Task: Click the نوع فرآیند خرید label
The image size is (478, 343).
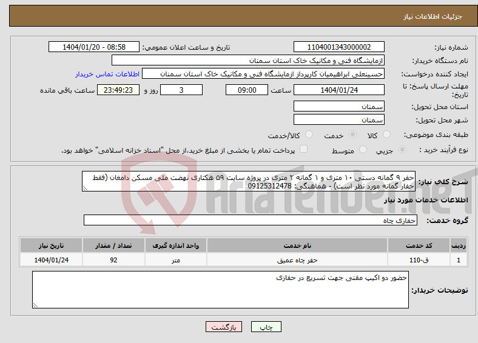Action: tap(443, 150)
